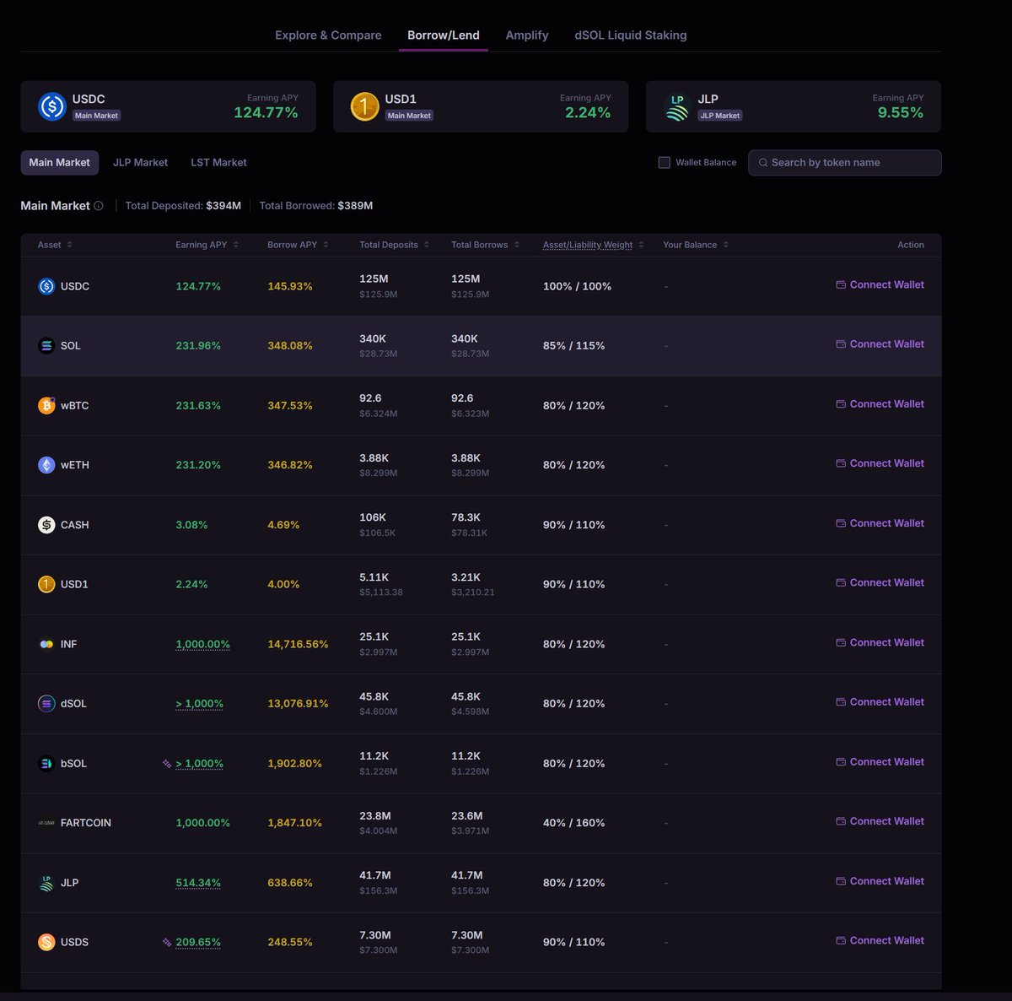Click the Total Deposited $394M text
This screenshot has height=1001, width=1012.
pos(183,206)
